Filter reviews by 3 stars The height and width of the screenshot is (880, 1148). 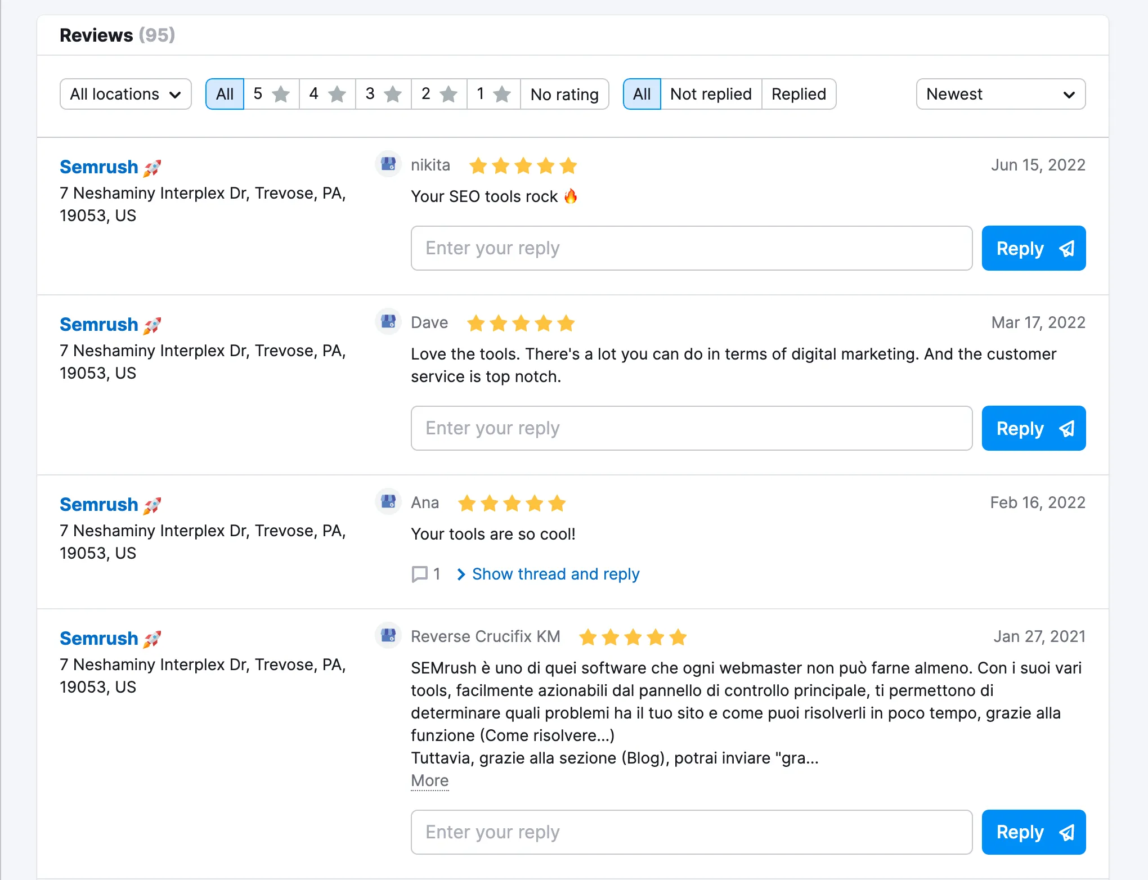click(383, 94)
